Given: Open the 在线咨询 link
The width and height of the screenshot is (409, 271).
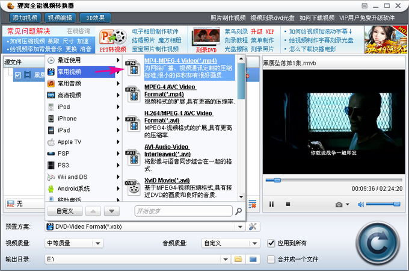Looking at the screenshot, I should [79, 31].
